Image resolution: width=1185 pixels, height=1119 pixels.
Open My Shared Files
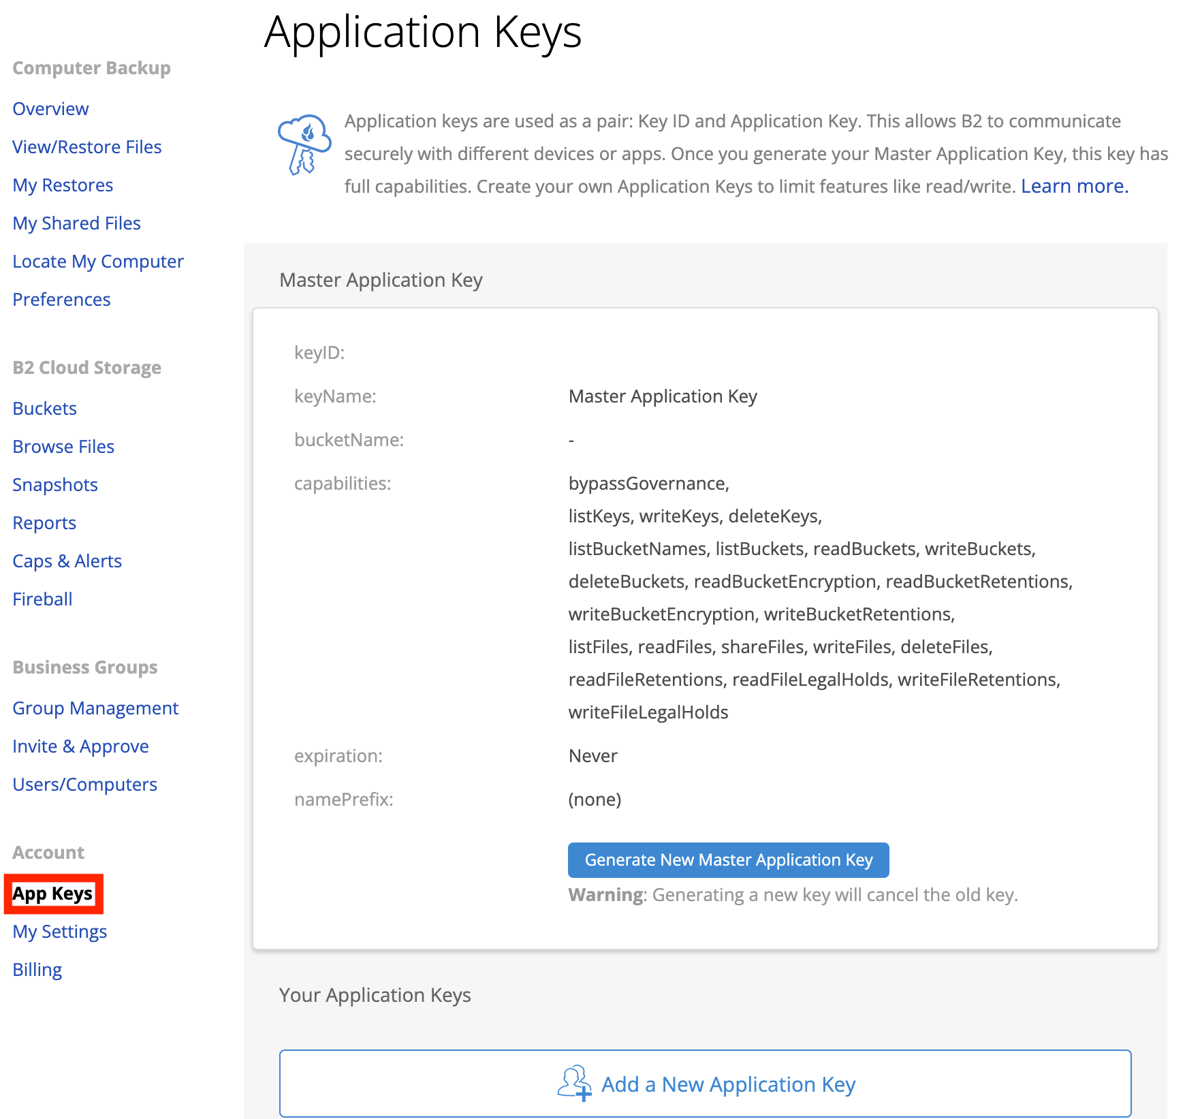coord(76,223)
